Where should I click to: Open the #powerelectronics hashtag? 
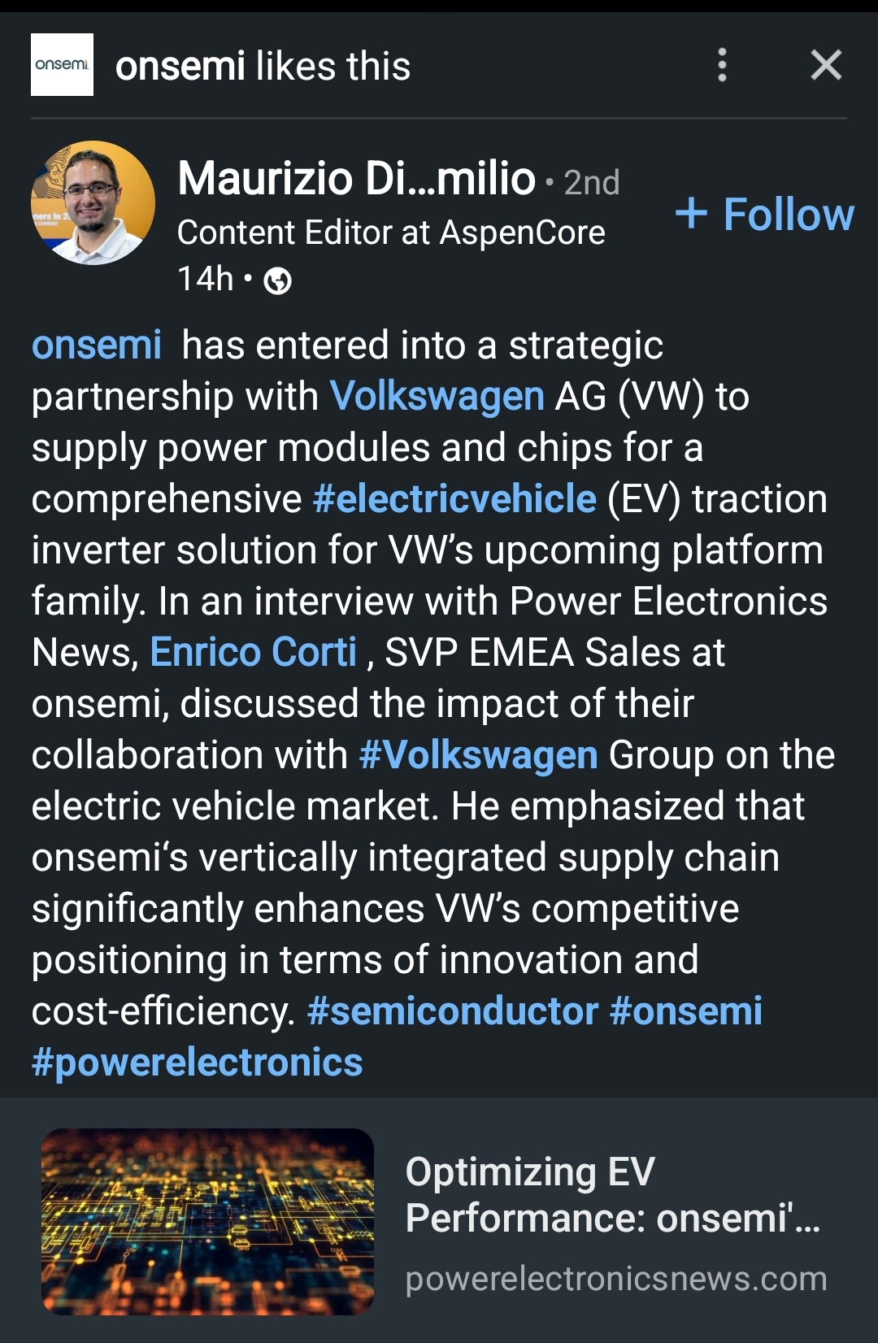coord(198,1063)
